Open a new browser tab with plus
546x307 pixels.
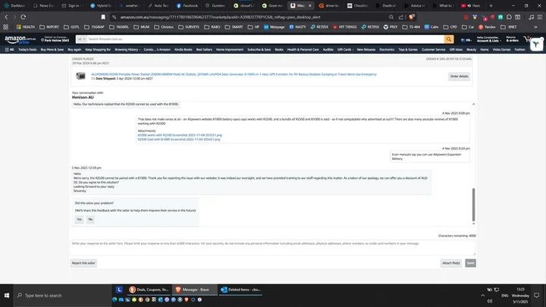point(491,5)
